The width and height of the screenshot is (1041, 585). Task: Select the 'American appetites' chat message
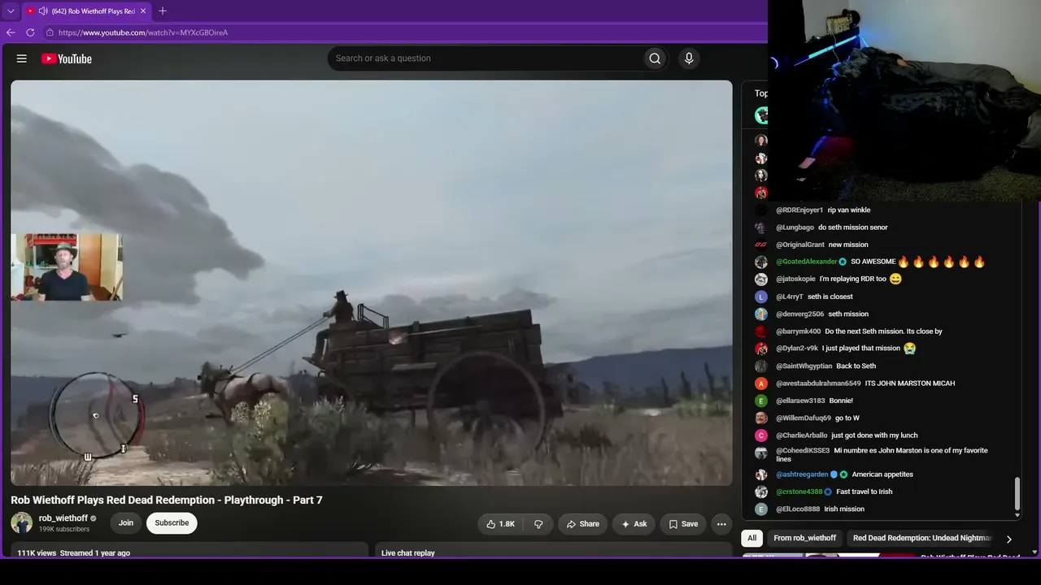(x=882, y=474)
